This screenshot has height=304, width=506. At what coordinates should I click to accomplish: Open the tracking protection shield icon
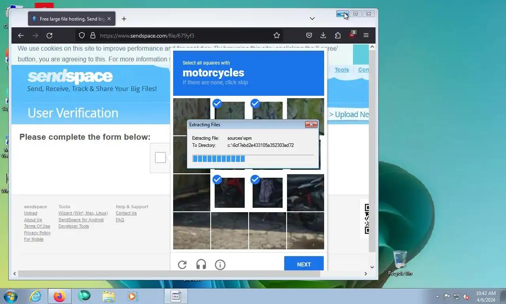point(82,36)
